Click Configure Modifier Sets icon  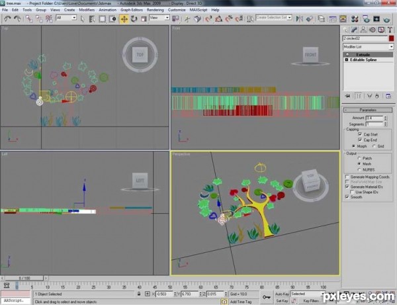pos(388,96)
